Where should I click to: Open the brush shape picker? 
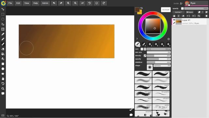click(150, 67)
